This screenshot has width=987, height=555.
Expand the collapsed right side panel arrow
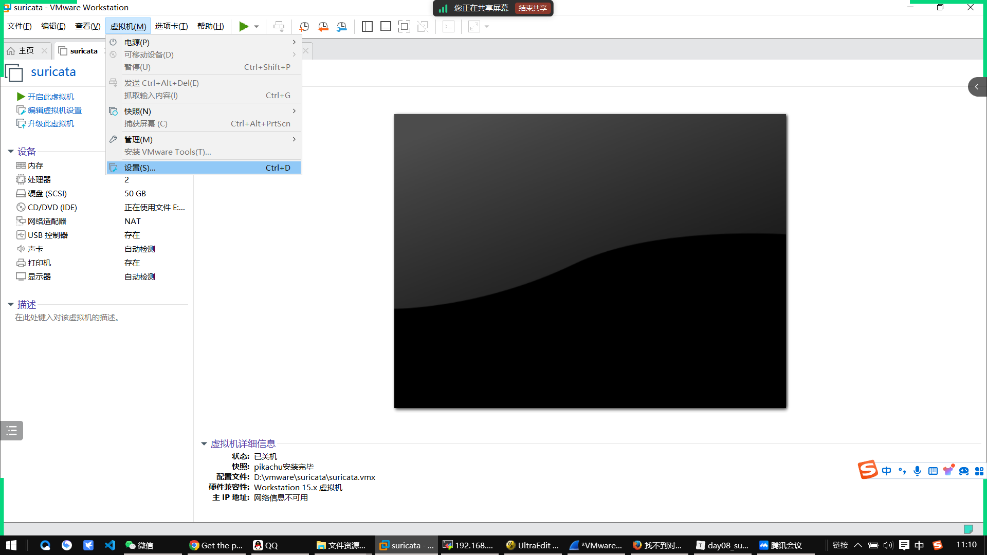tap(977, 87)
